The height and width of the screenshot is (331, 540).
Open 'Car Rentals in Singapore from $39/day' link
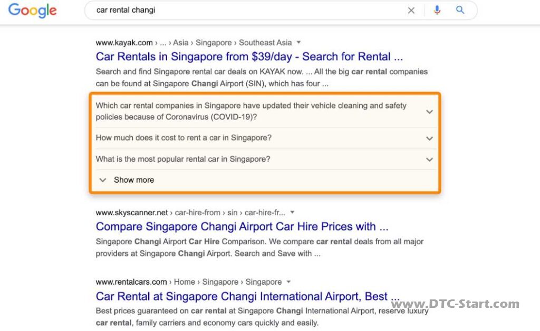click(249, 56)
